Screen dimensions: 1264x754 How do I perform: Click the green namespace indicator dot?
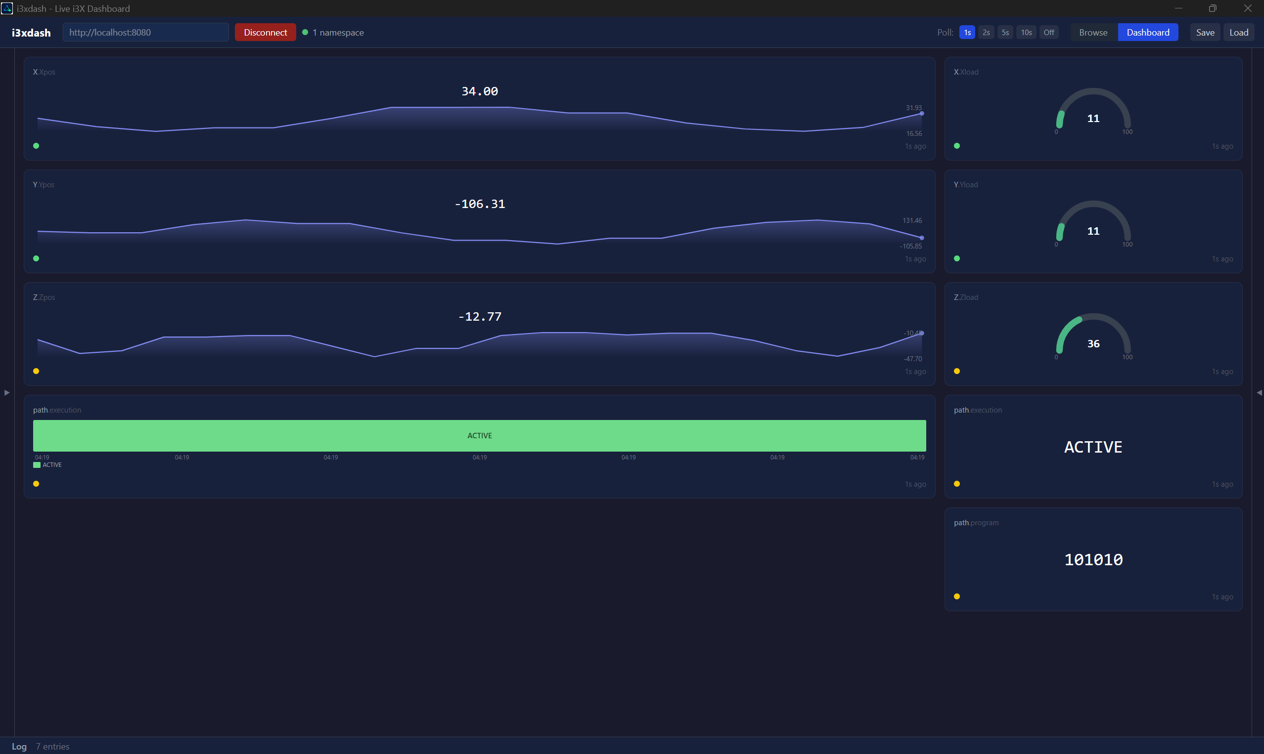click(305, 32)
